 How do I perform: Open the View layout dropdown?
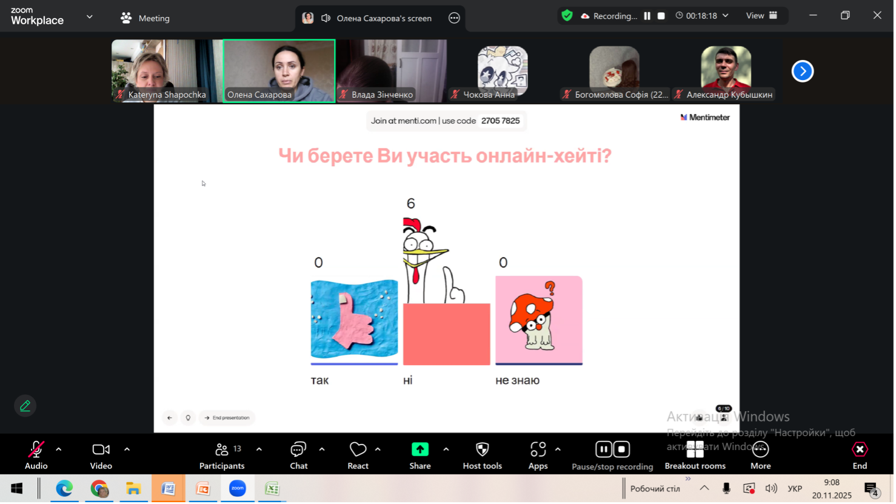(x=761, y=16)
